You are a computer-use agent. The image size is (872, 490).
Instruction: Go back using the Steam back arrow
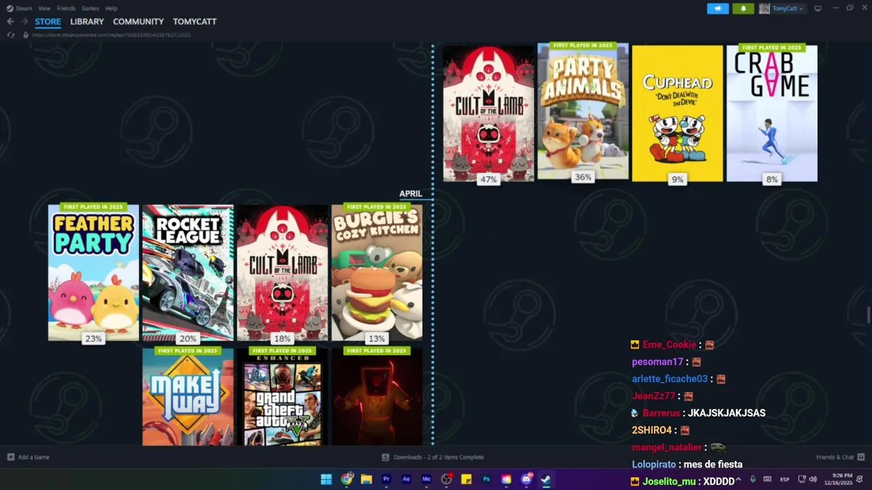coord(10,22)
